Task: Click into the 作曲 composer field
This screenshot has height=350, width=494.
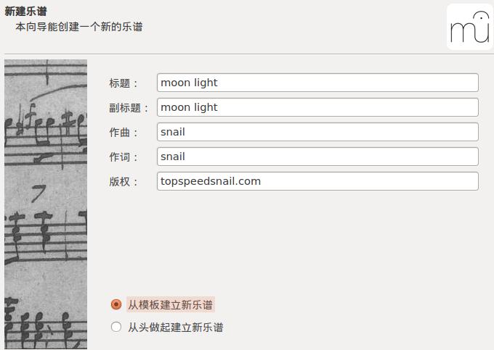Action: click(x=317, y=132)
